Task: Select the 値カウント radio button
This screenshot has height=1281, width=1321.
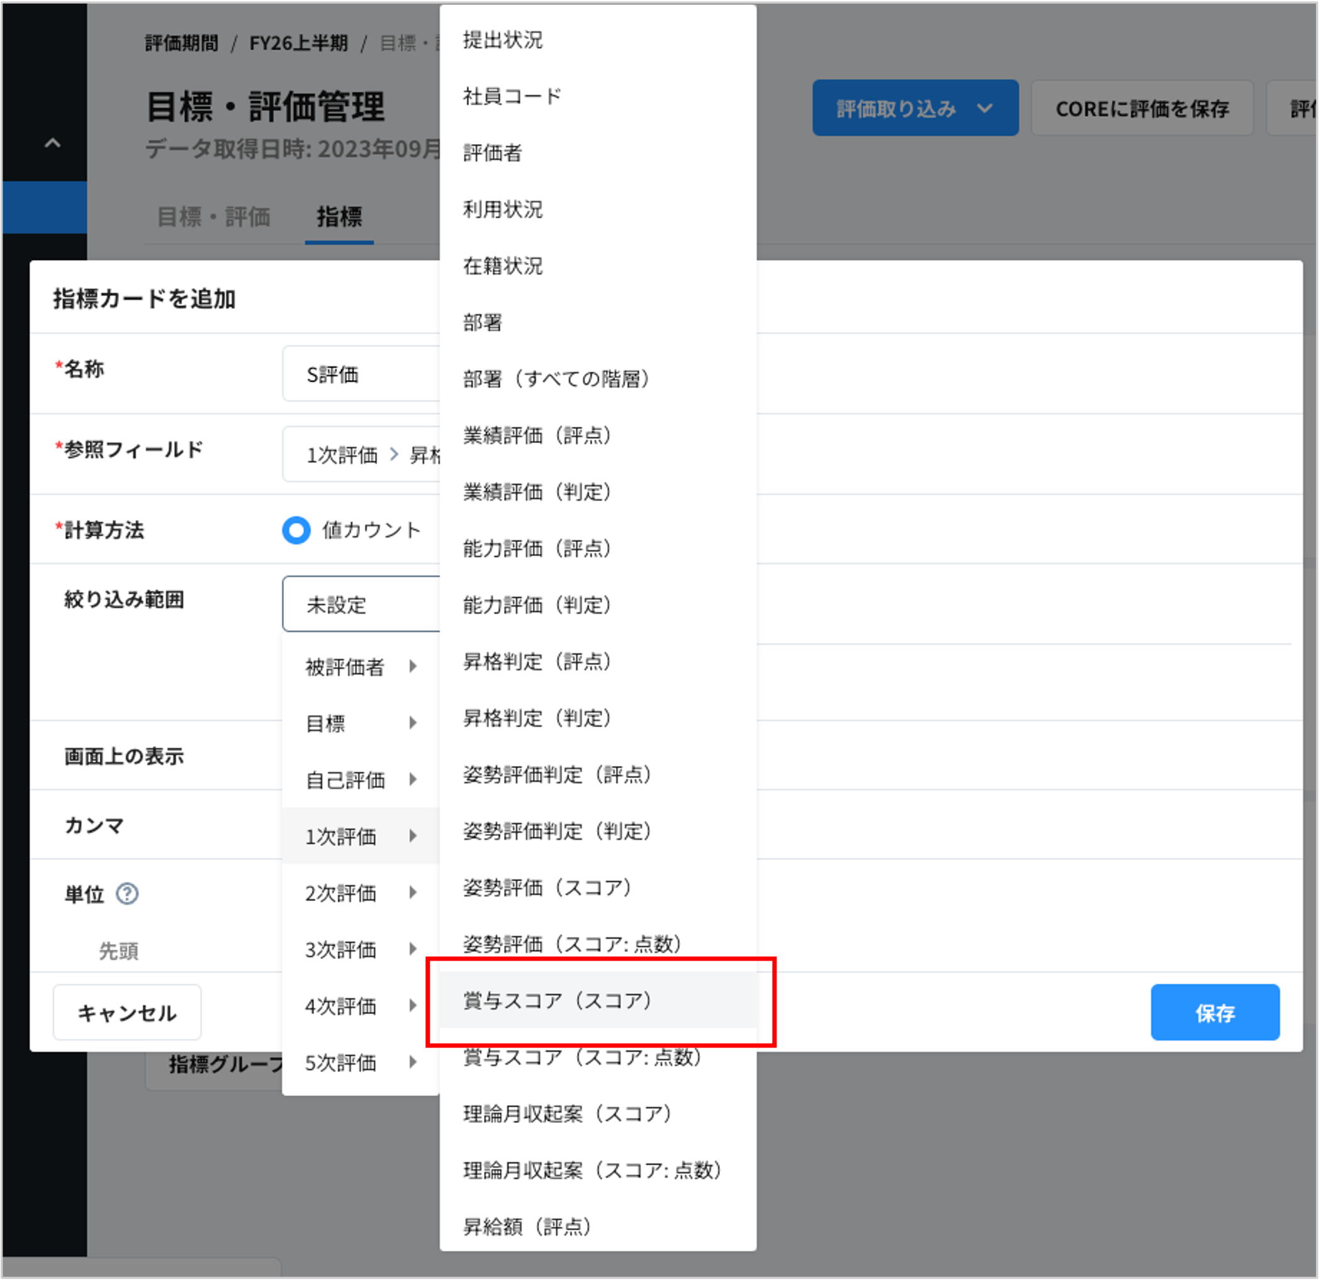Action: click(295, 531)
